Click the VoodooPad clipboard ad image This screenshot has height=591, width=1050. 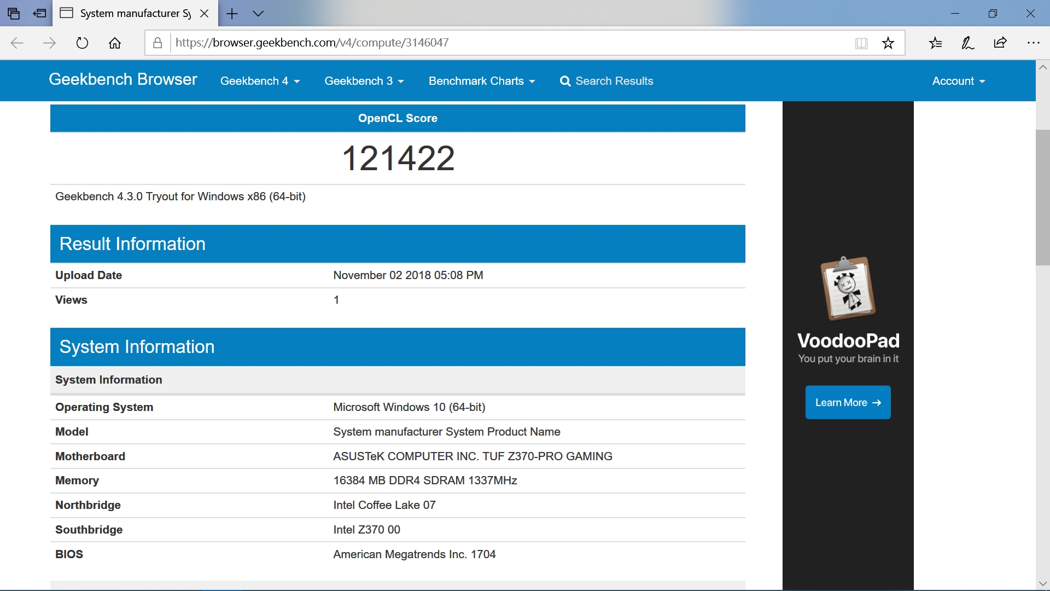tap(848, 288)
